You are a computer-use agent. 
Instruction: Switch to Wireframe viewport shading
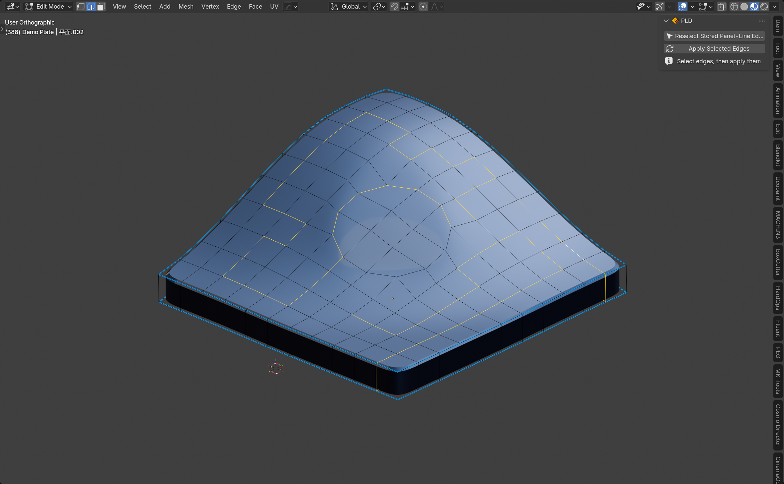734,7
